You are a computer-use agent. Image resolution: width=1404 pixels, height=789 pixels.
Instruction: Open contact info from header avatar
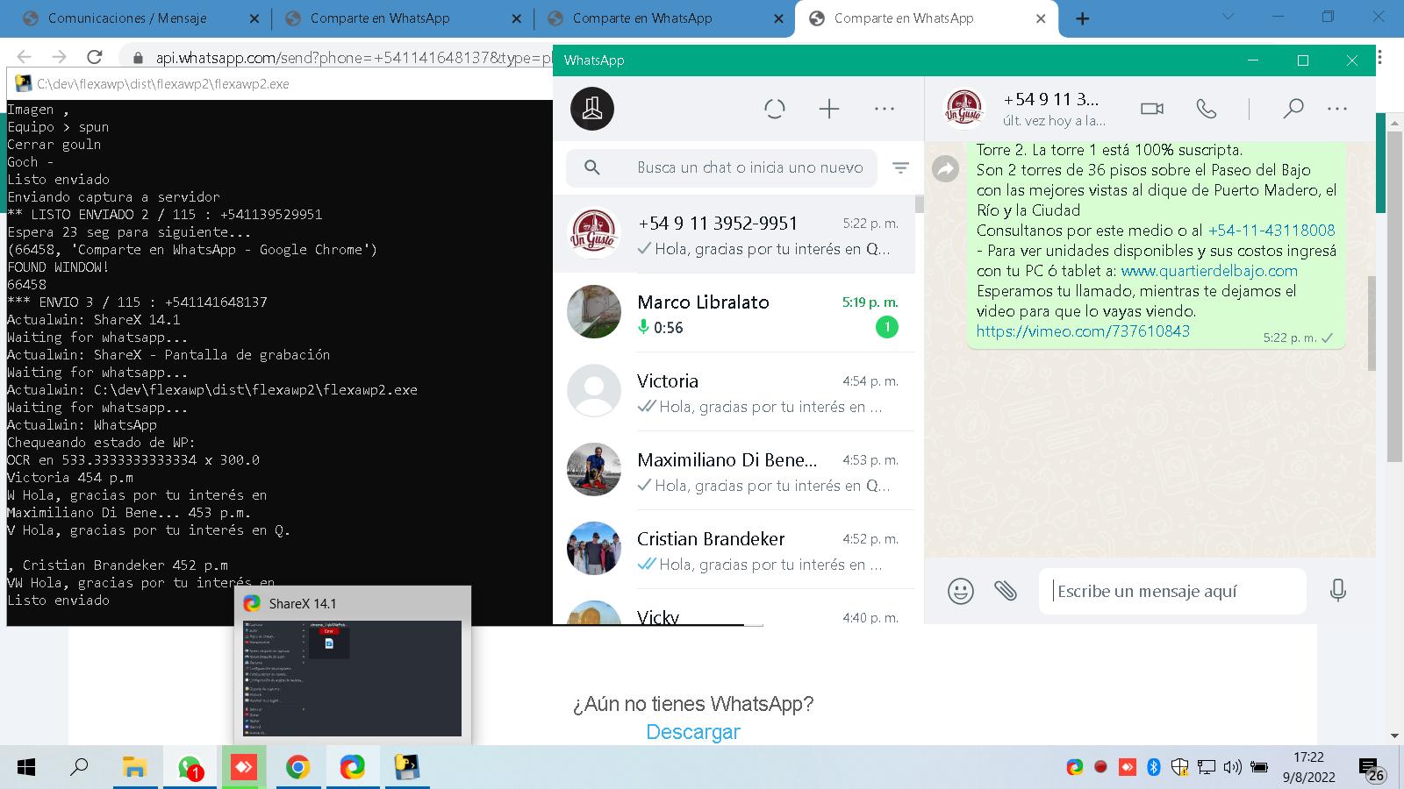(x=963, y=109)
